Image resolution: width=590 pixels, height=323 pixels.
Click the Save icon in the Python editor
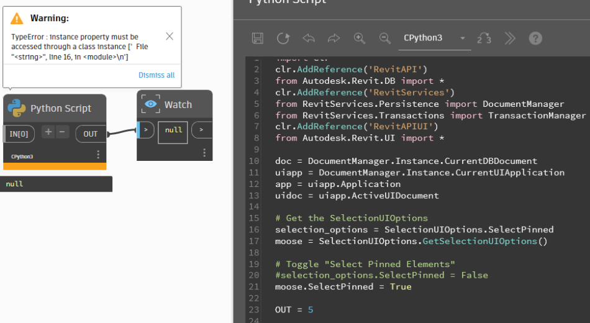(x=257, y=38)
